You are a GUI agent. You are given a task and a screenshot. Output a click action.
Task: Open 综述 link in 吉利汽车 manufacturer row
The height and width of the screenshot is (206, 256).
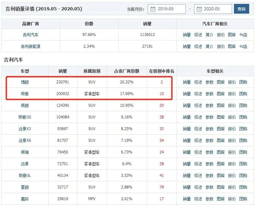click(198, 35)
